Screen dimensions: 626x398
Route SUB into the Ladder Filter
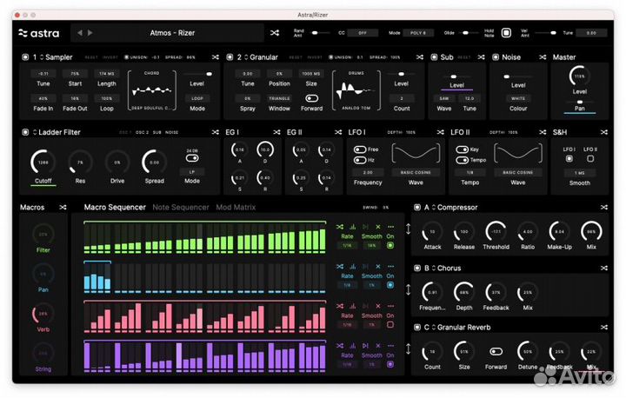pos(156,132)
